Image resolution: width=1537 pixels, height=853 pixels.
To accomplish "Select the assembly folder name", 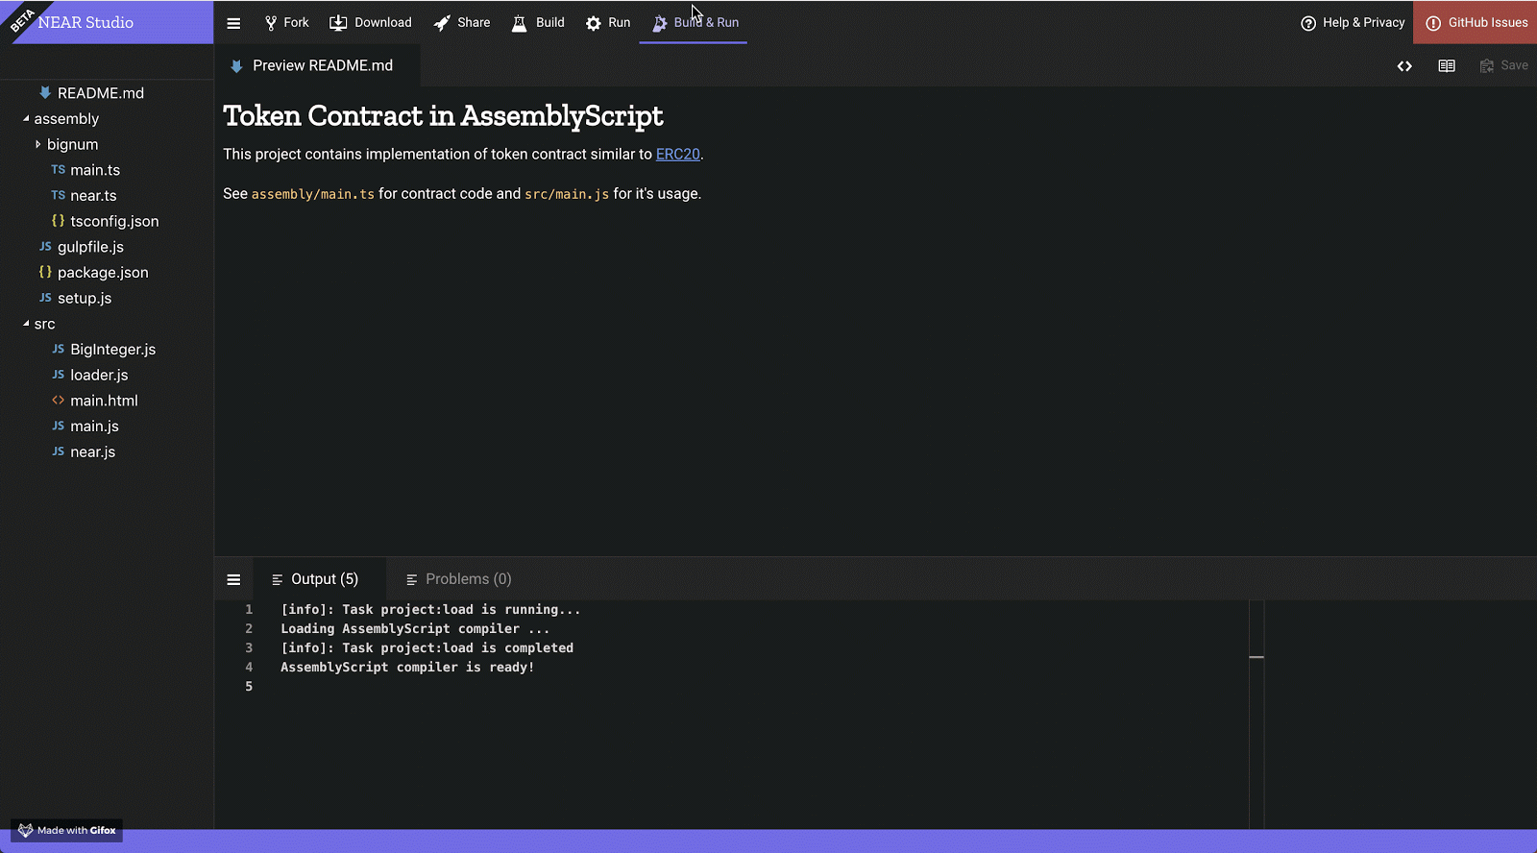I will pos(66,119).
